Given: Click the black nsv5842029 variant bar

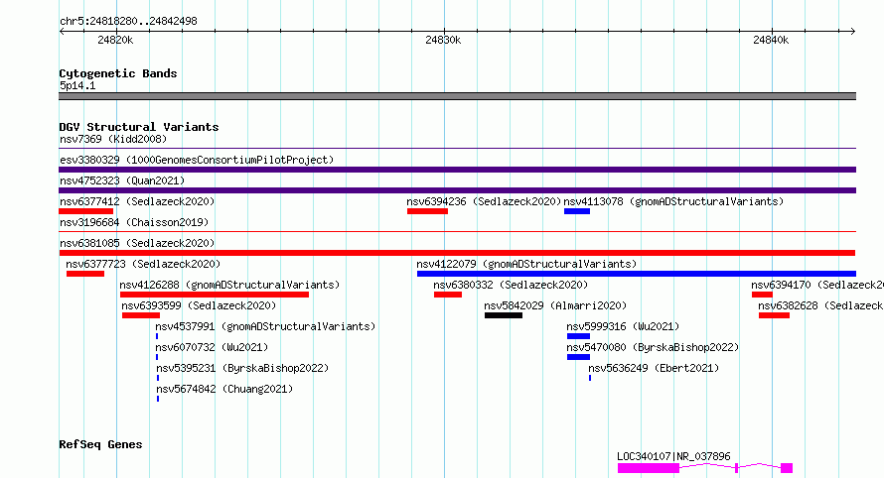Looking at the screenshot, I should pyautogui.click(x=504, y=315).
